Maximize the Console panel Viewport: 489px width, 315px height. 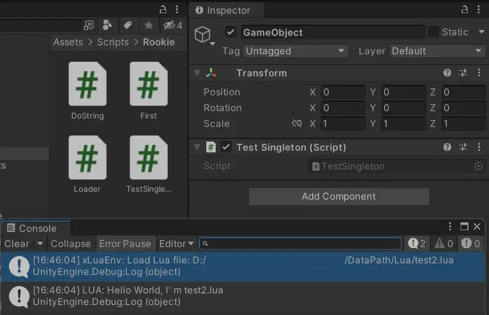(464, 227)
